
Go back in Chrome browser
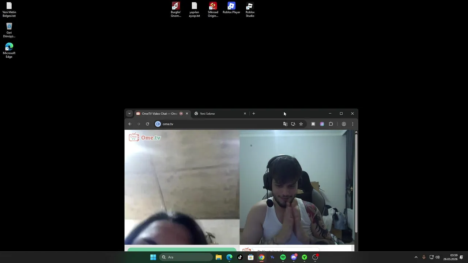pos(130,124)
